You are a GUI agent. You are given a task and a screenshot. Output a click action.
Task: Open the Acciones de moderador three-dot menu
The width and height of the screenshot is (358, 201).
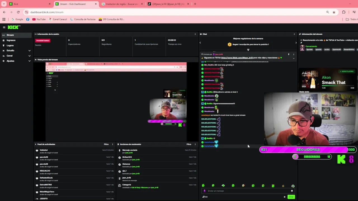(x=195, y=144)
